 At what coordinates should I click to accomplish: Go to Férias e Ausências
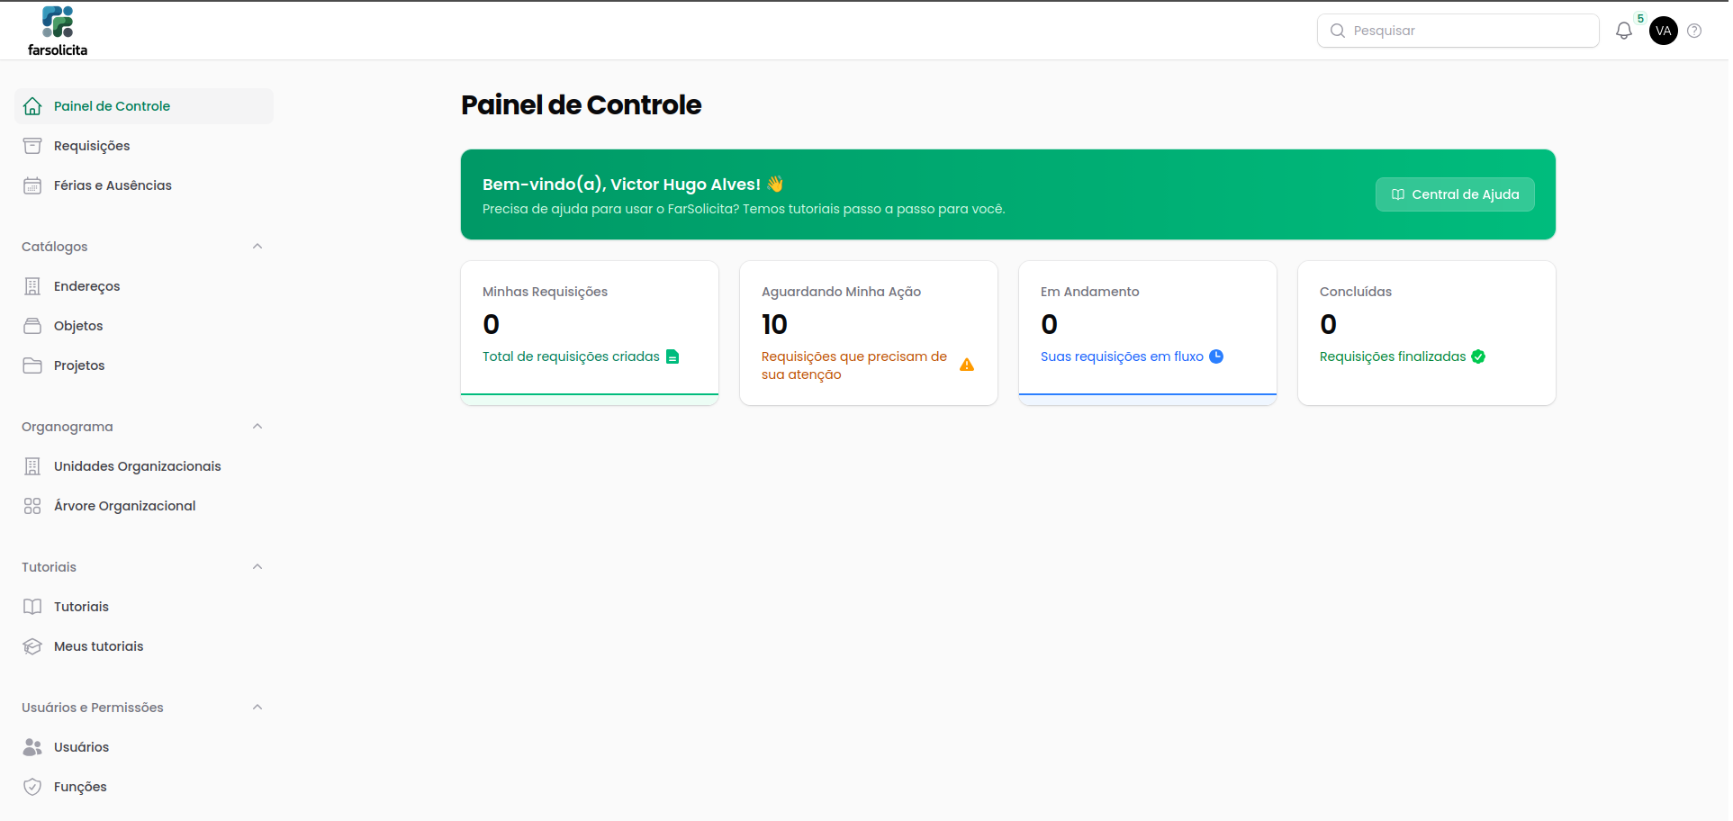pyautogui.click(x=144, y=185)
